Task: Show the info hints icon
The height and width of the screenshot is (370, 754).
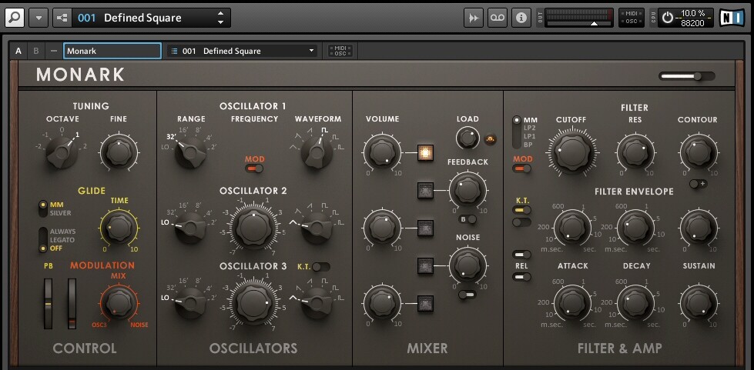Action: point(521,18)
